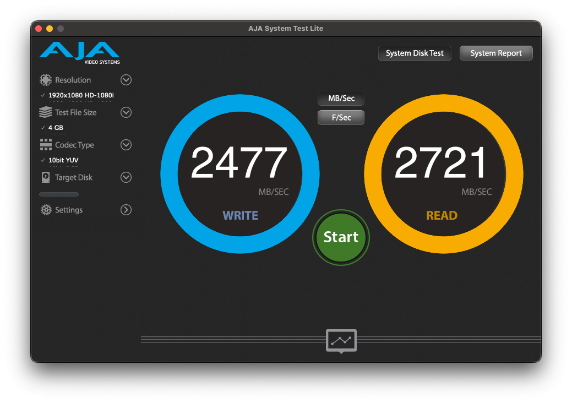Open the System Report view

tap(496, 53)
